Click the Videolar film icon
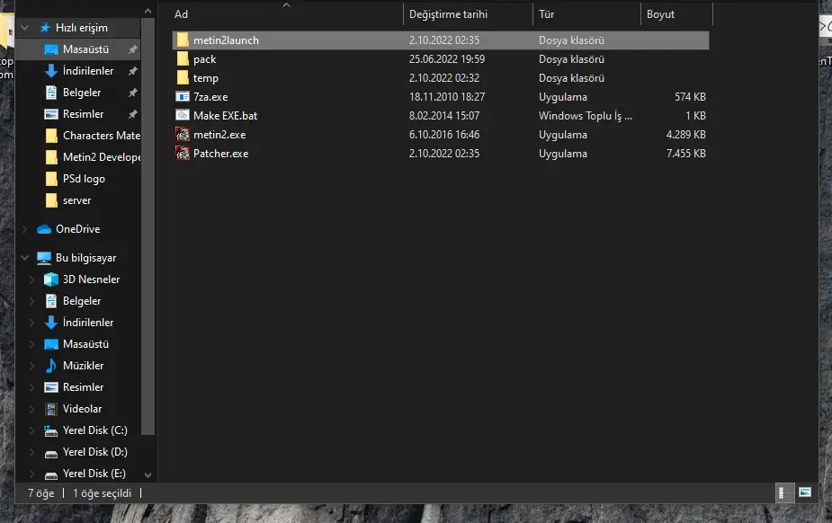The height and width of the screenshot is (523, 832). (51, 409)
